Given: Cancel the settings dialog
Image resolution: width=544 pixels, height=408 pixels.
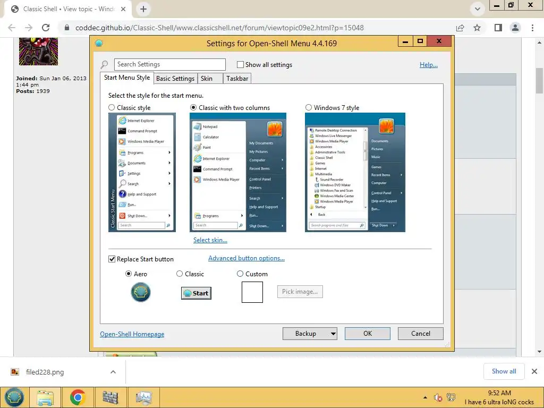Looking at the screenshot, I should click(x=421, y=334).
